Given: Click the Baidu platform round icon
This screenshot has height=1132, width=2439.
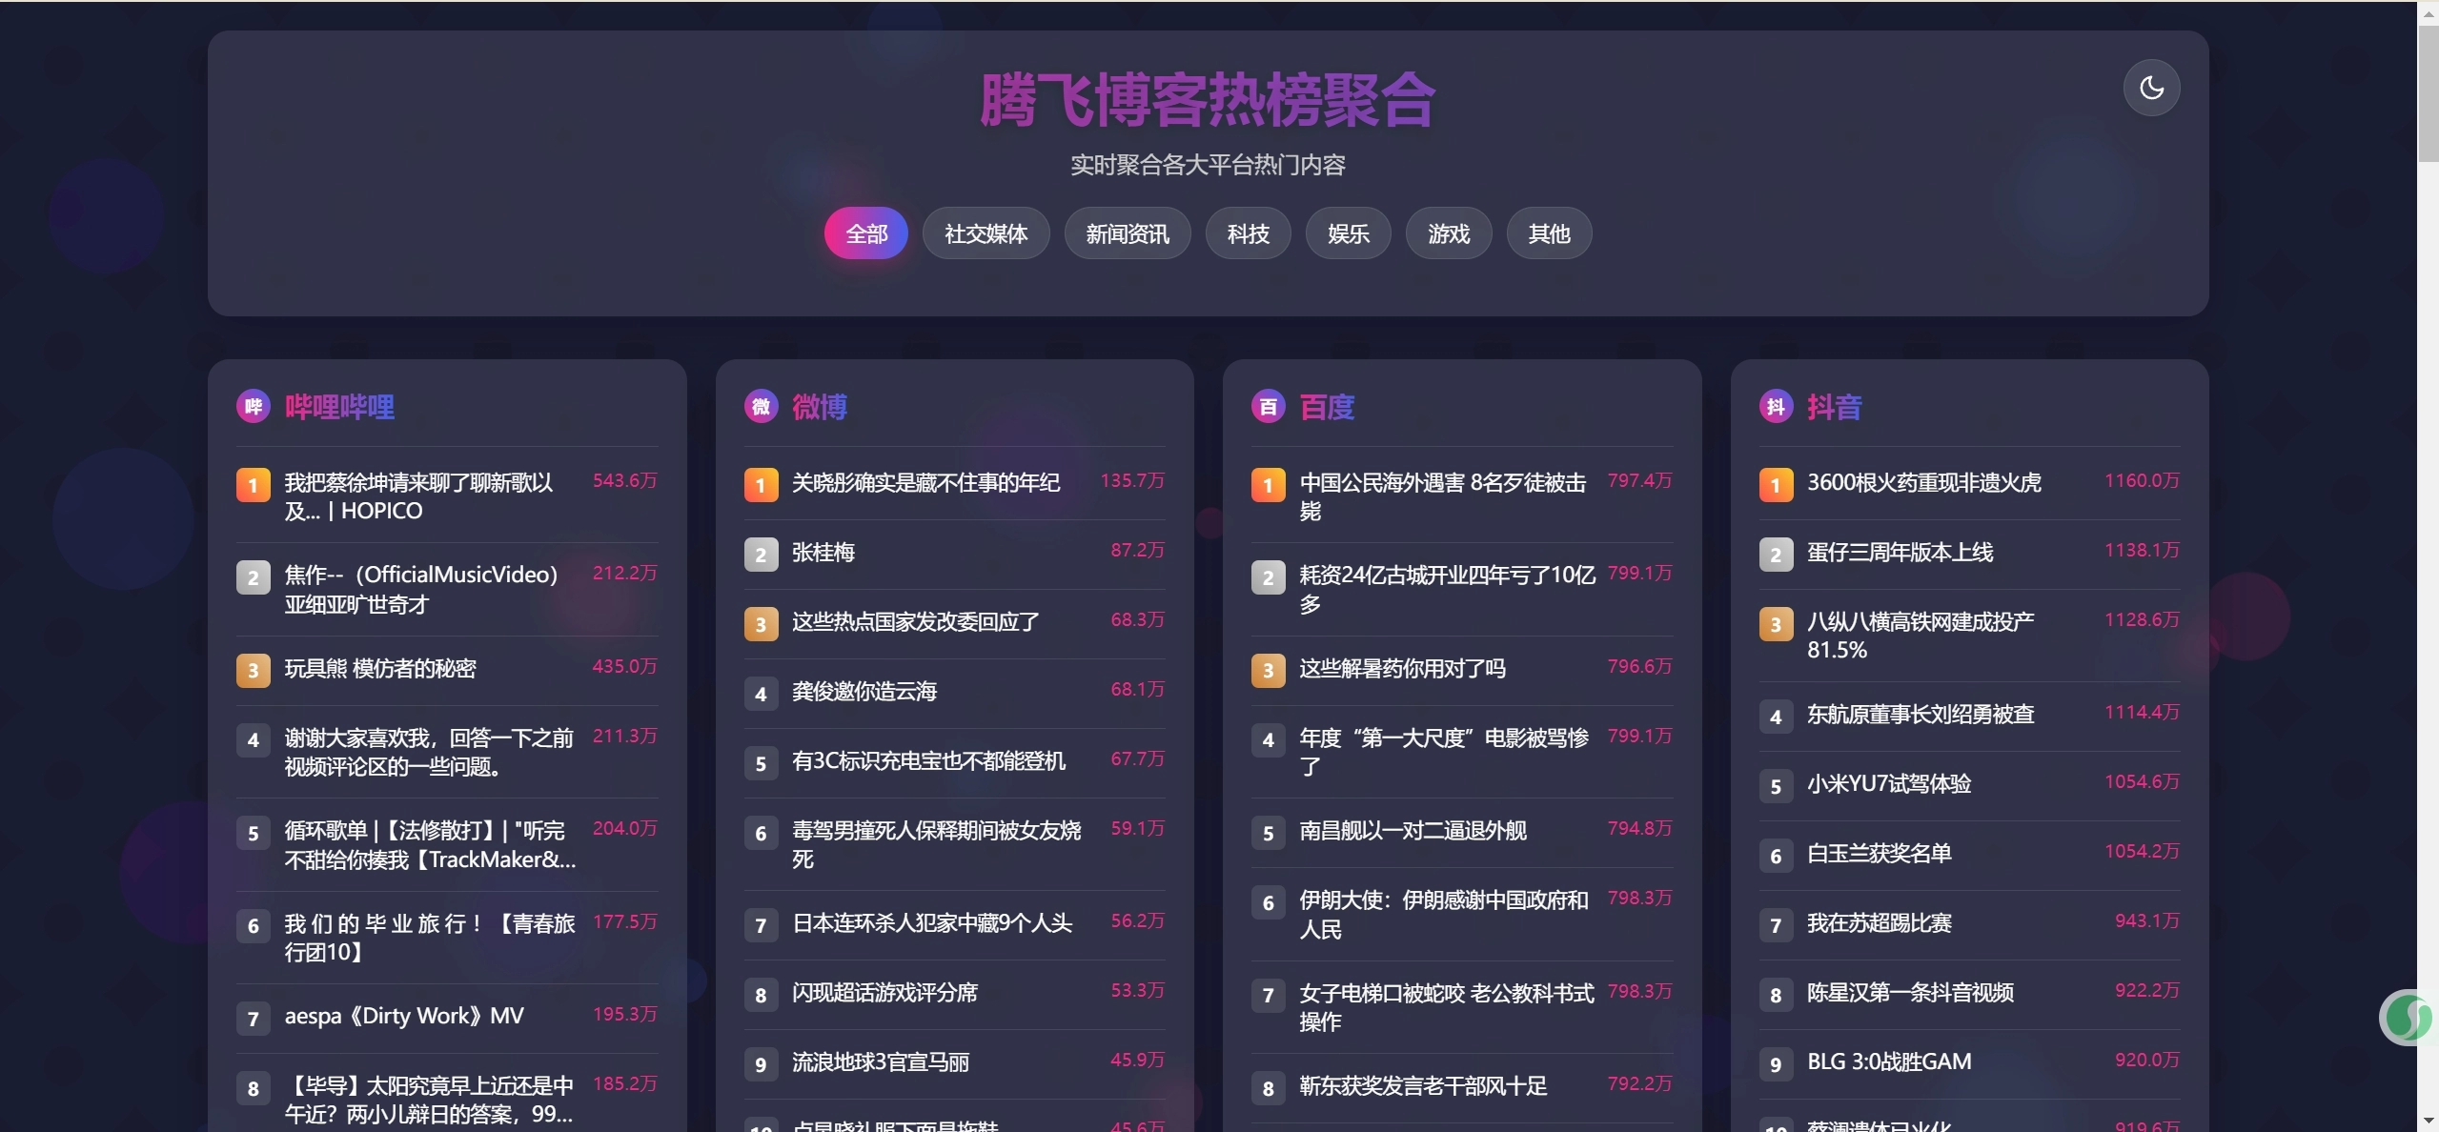Looking at the screenshot, I should tap(1268, 407).
